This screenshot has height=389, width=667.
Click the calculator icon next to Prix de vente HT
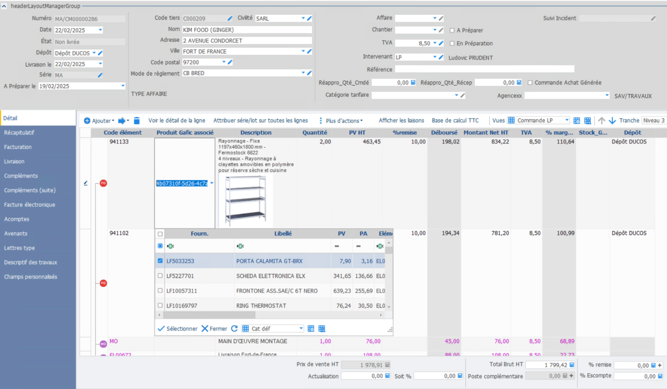(x=387, y=365)
